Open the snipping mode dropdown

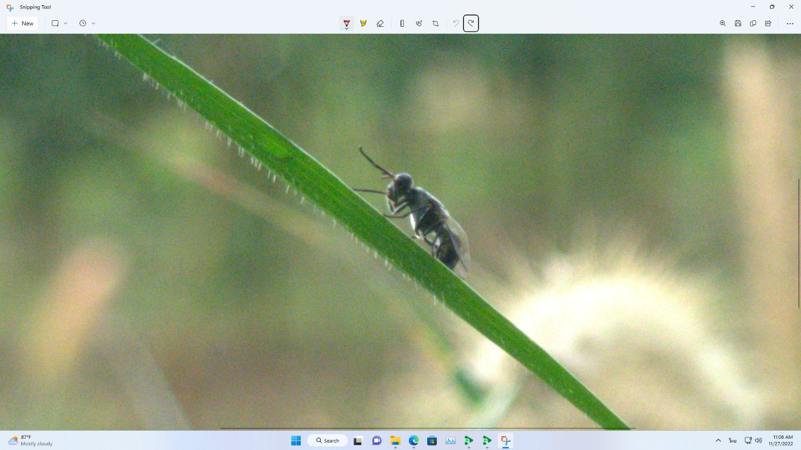coord(59,23)
